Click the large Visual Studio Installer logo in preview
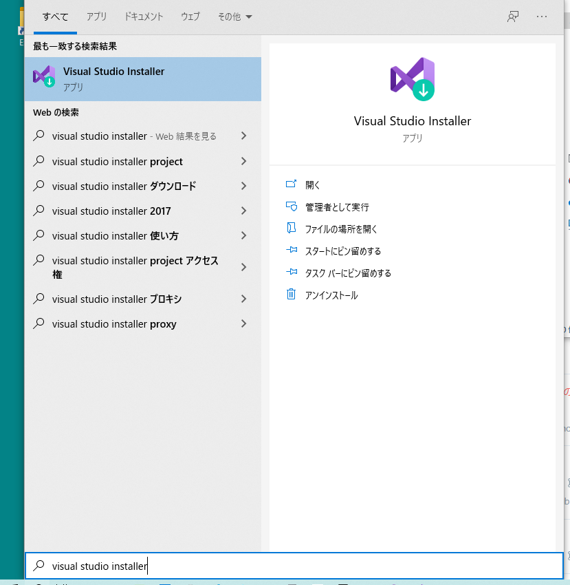 click(413, 79)
